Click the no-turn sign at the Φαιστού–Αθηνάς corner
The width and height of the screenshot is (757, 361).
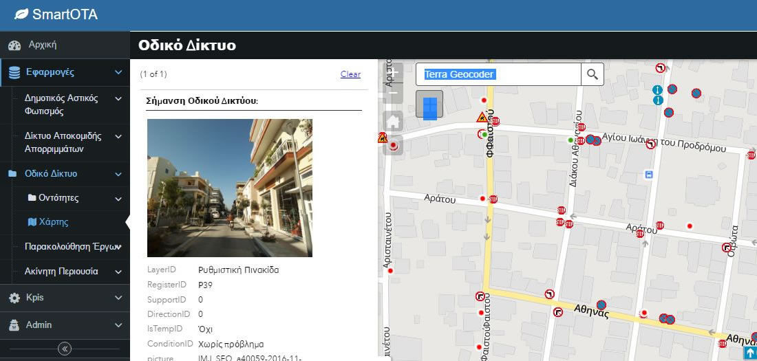480,296
